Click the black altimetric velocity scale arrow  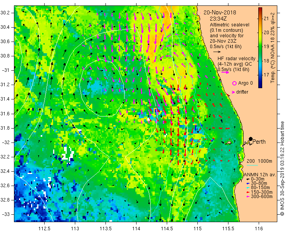click(x=217, y=52)
